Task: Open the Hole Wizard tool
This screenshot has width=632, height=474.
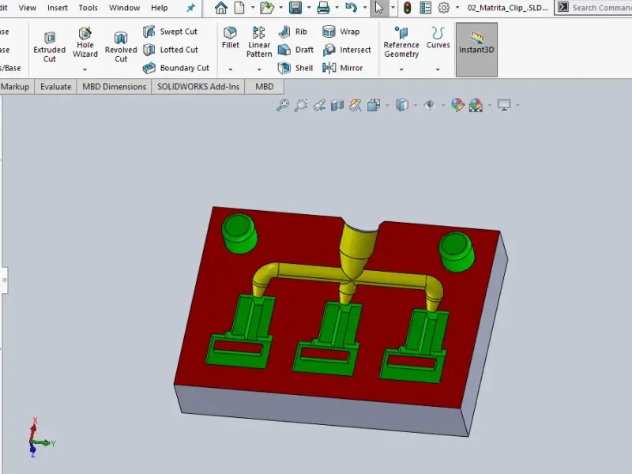Action: 85,43
